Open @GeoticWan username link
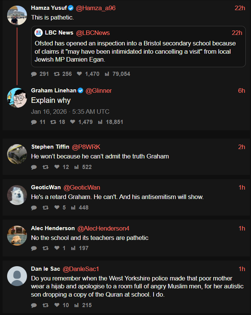This screenshot has height=315, width=251. 82,187
